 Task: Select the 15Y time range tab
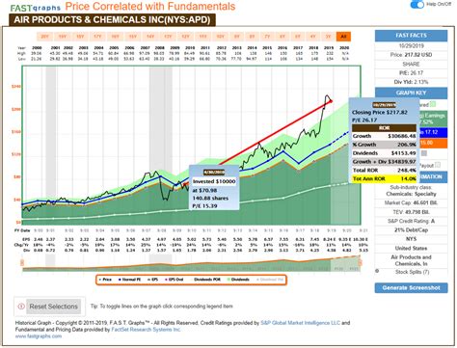click(x=133, y=37)
